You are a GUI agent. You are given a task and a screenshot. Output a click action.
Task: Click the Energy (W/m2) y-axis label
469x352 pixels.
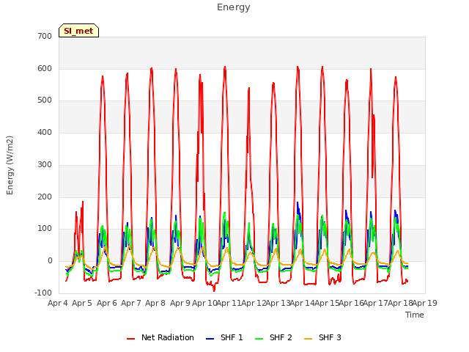10,165
